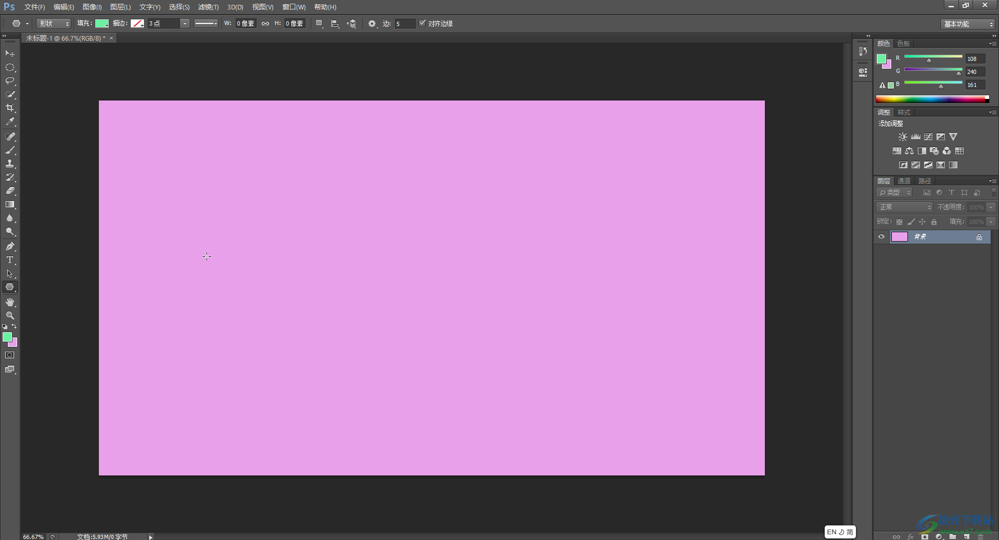This screenshot has height=540, width=999.
Task: Toggle the type layer filter
Action: [x=952, y=193]
